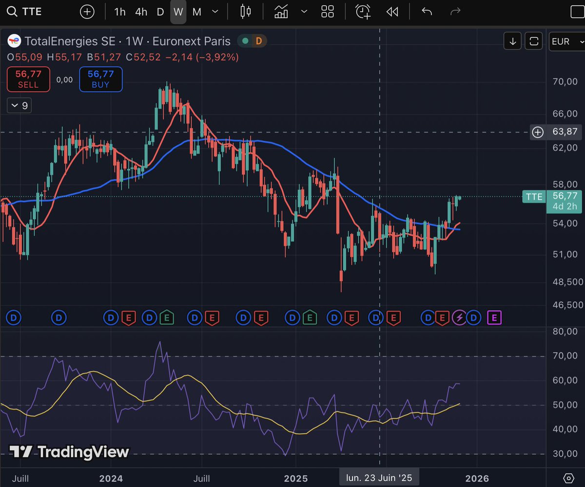
Task: Open chart settings gear in bottom corner
Action: pyautogui.click(x=568, y=477)
